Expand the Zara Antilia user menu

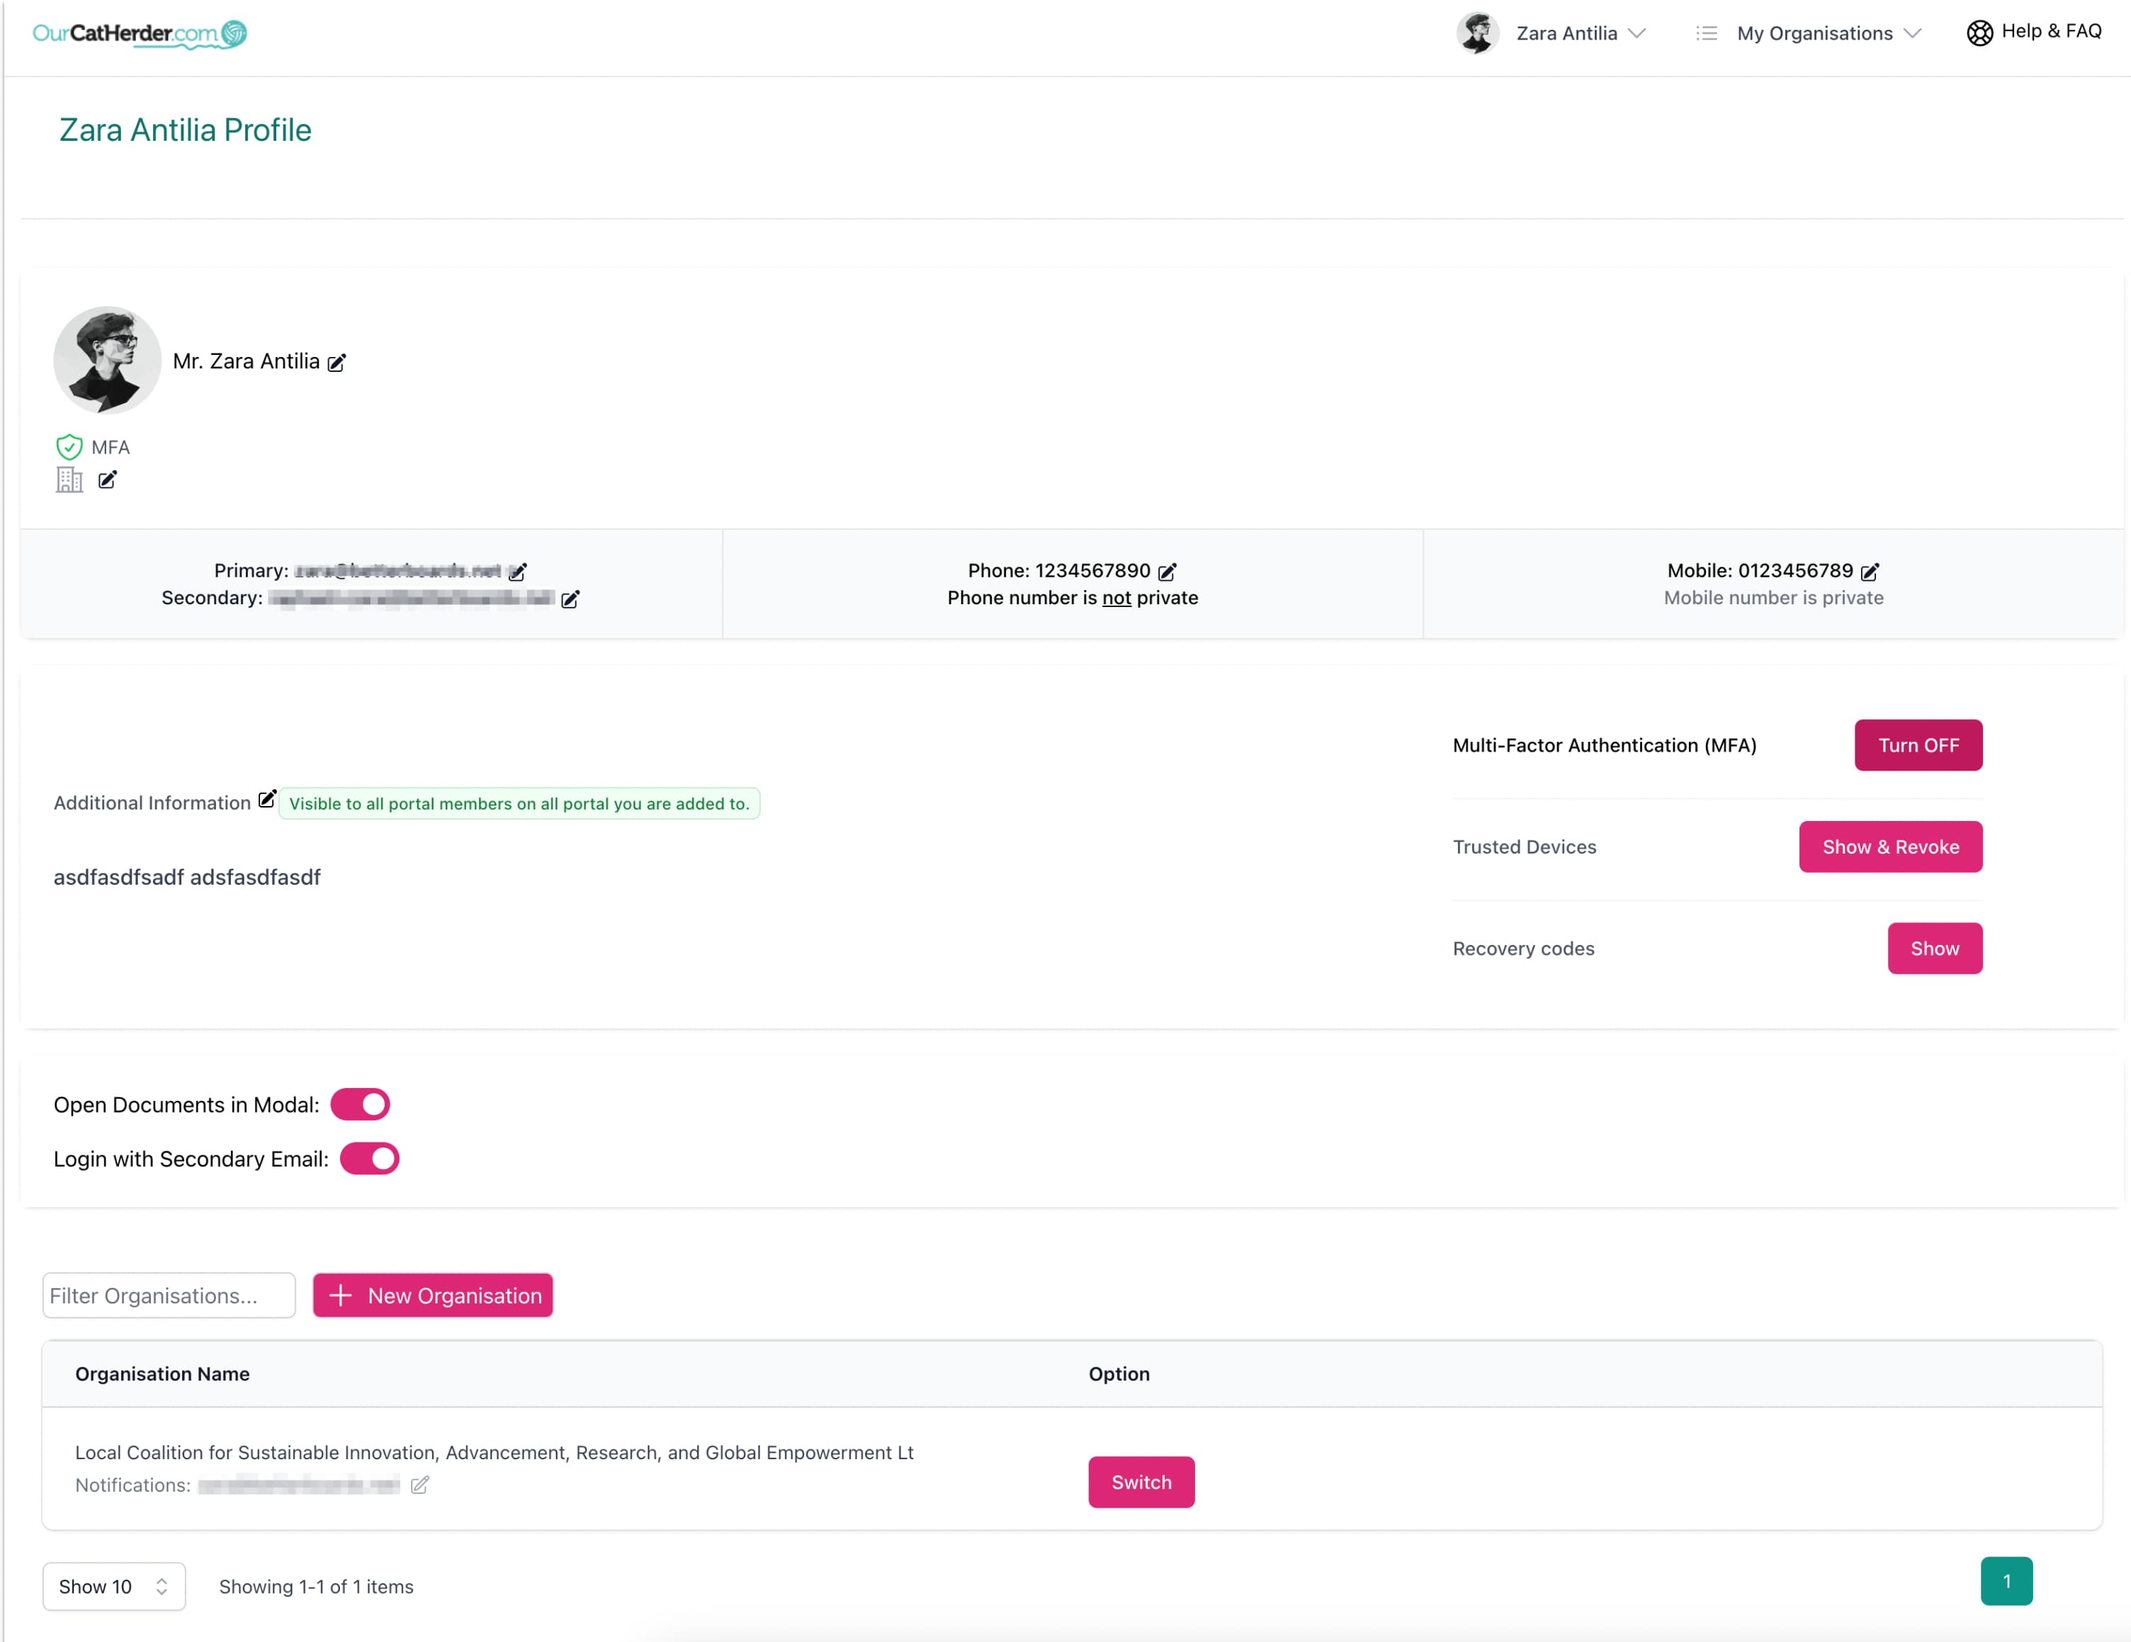[x=1565, y=33]
